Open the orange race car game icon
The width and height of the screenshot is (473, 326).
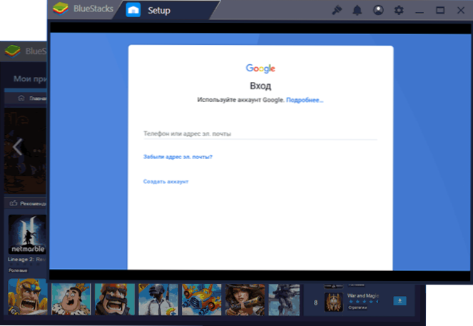201,299
